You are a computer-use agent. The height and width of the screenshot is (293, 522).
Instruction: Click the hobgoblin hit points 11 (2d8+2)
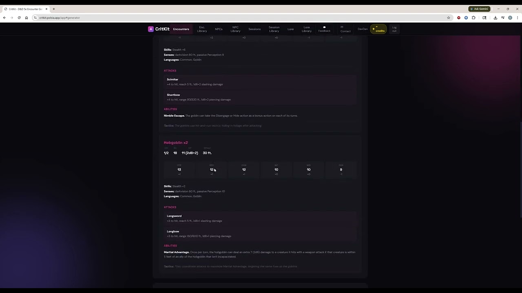coord(190,153)
